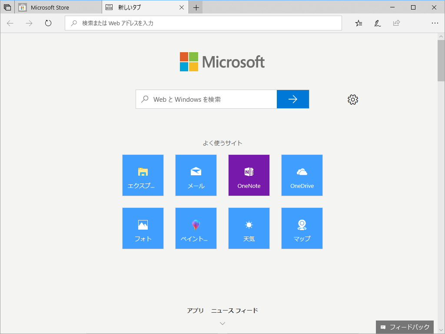Click the magnifier icon in the page search box

coord(145,99)
